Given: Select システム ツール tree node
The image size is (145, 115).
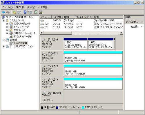Looking at the screenshot, I should [x=17, y=20].
